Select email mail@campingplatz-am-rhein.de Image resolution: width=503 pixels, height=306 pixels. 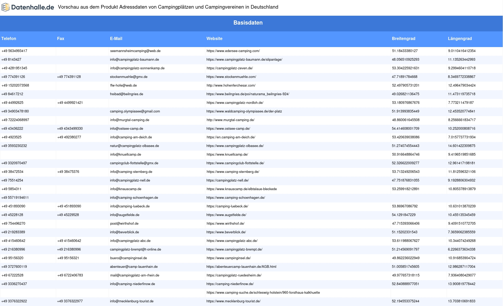[135, 275]
